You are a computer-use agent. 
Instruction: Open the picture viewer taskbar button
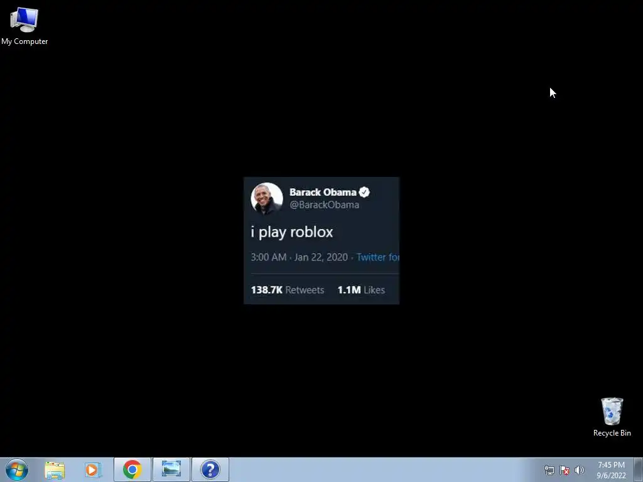[171, 469]
